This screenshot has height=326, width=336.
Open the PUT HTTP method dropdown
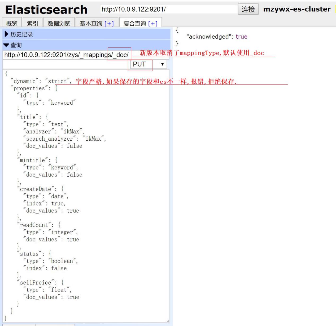[149, 64]
